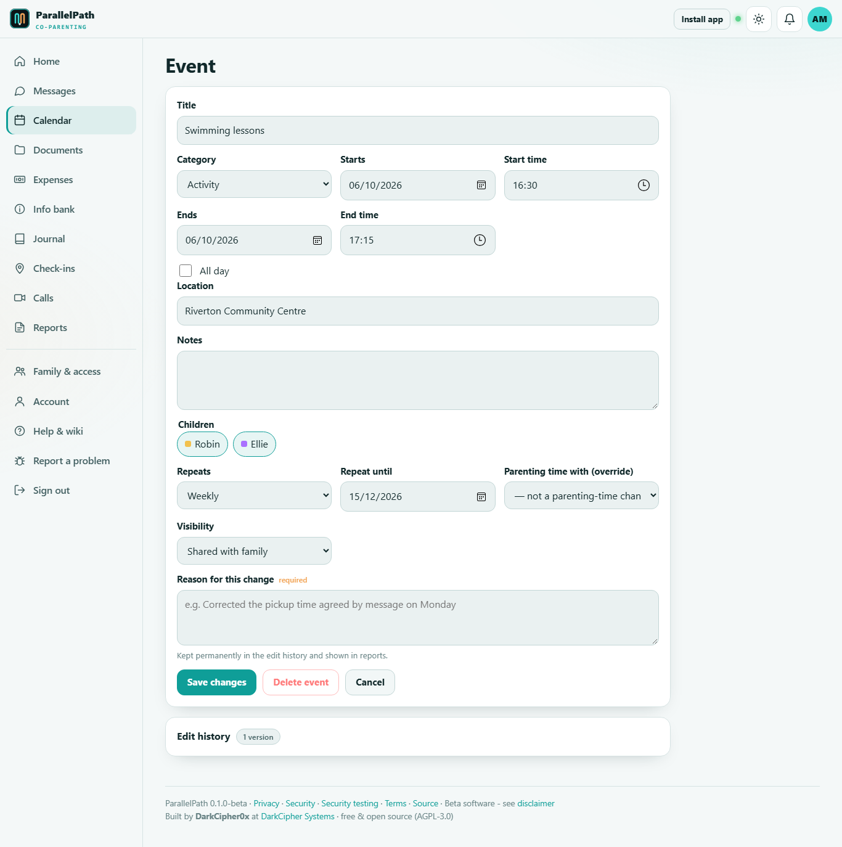This screenshot has height=847, width=842.
Task: Open Parenting time override dropdown
Action: [581, 496]
